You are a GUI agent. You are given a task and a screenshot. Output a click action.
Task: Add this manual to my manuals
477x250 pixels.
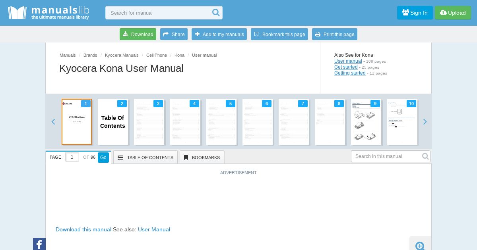(x=219, y=34)
